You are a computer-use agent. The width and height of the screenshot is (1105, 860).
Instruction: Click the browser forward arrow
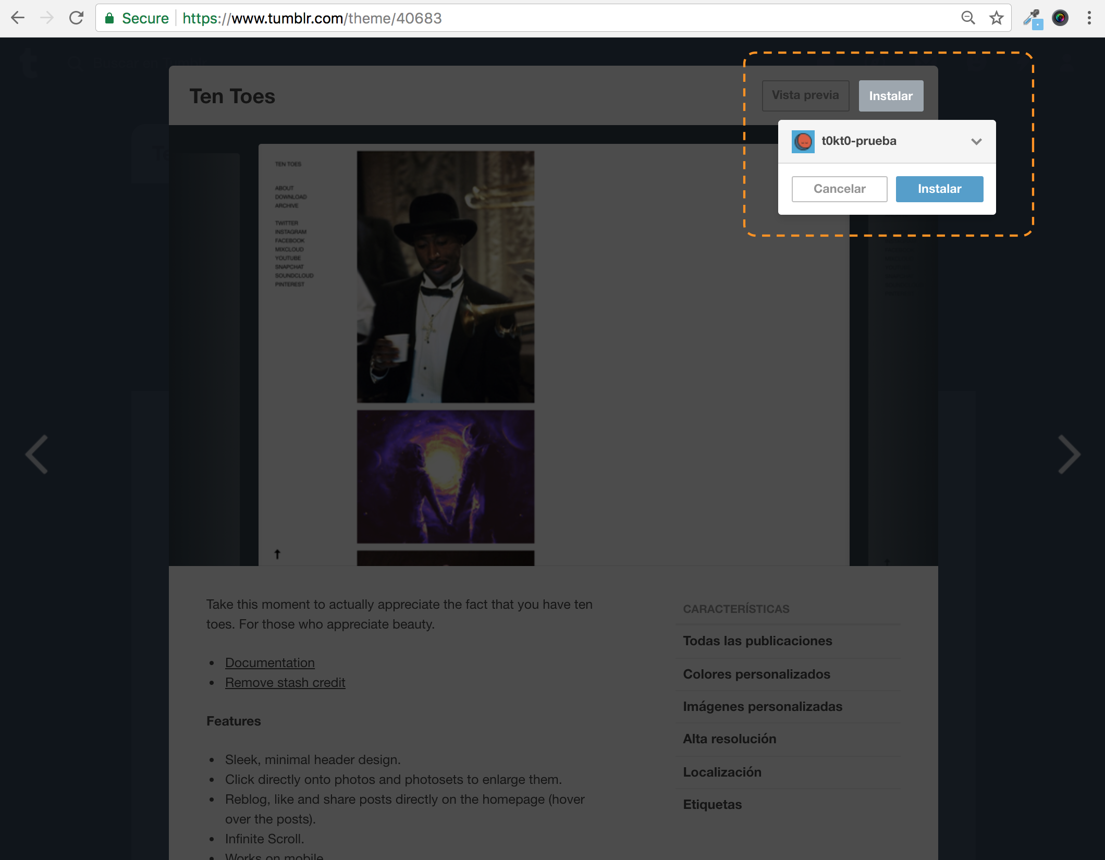tap(47, 18)
